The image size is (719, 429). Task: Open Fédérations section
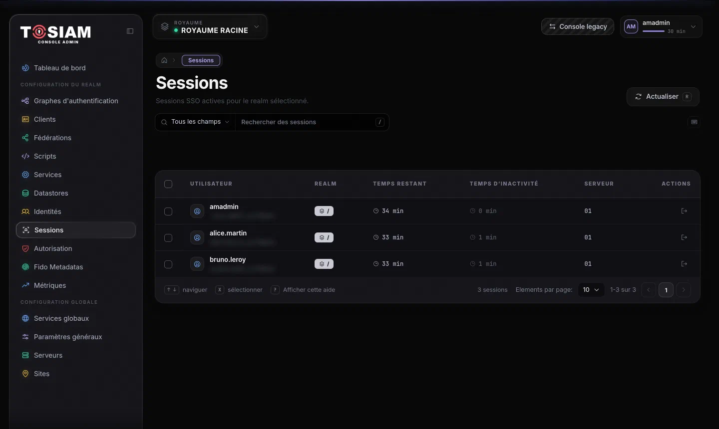pos(76,138)
